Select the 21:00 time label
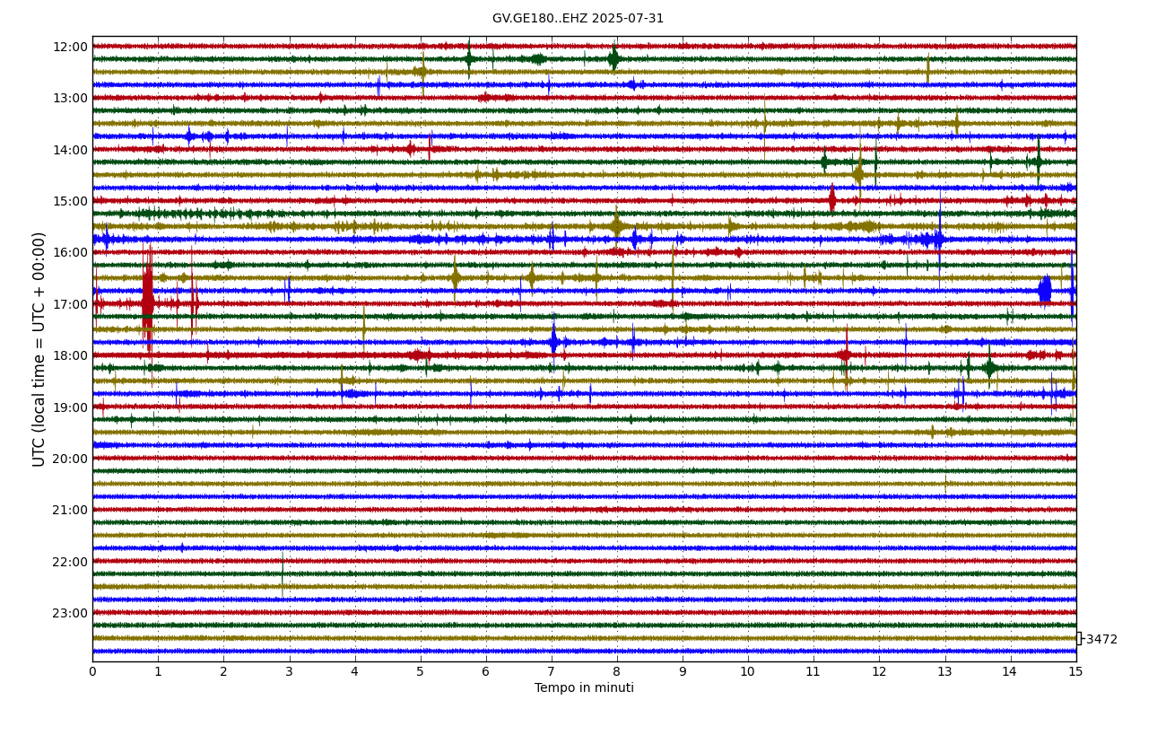 (x=70, y=510)
